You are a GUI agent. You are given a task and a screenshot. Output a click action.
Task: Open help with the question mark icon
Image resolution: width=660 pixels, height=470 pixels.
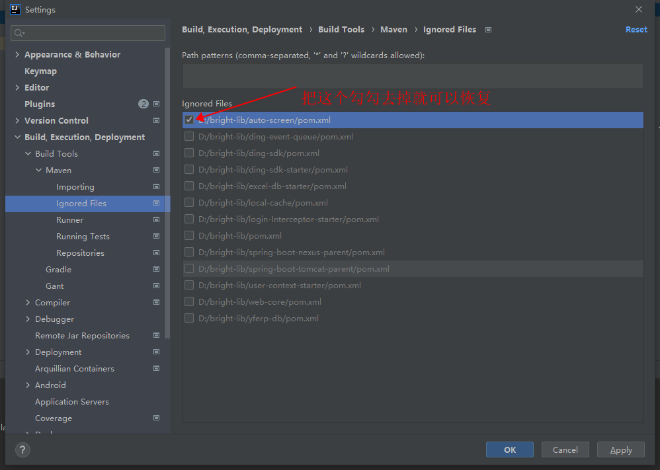tap(22, 450)
